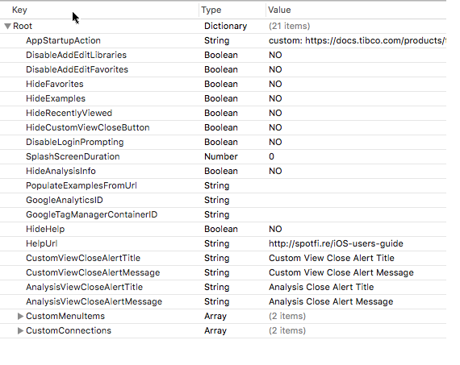Click String type of HelpUrl row

(x=217, y=243)
